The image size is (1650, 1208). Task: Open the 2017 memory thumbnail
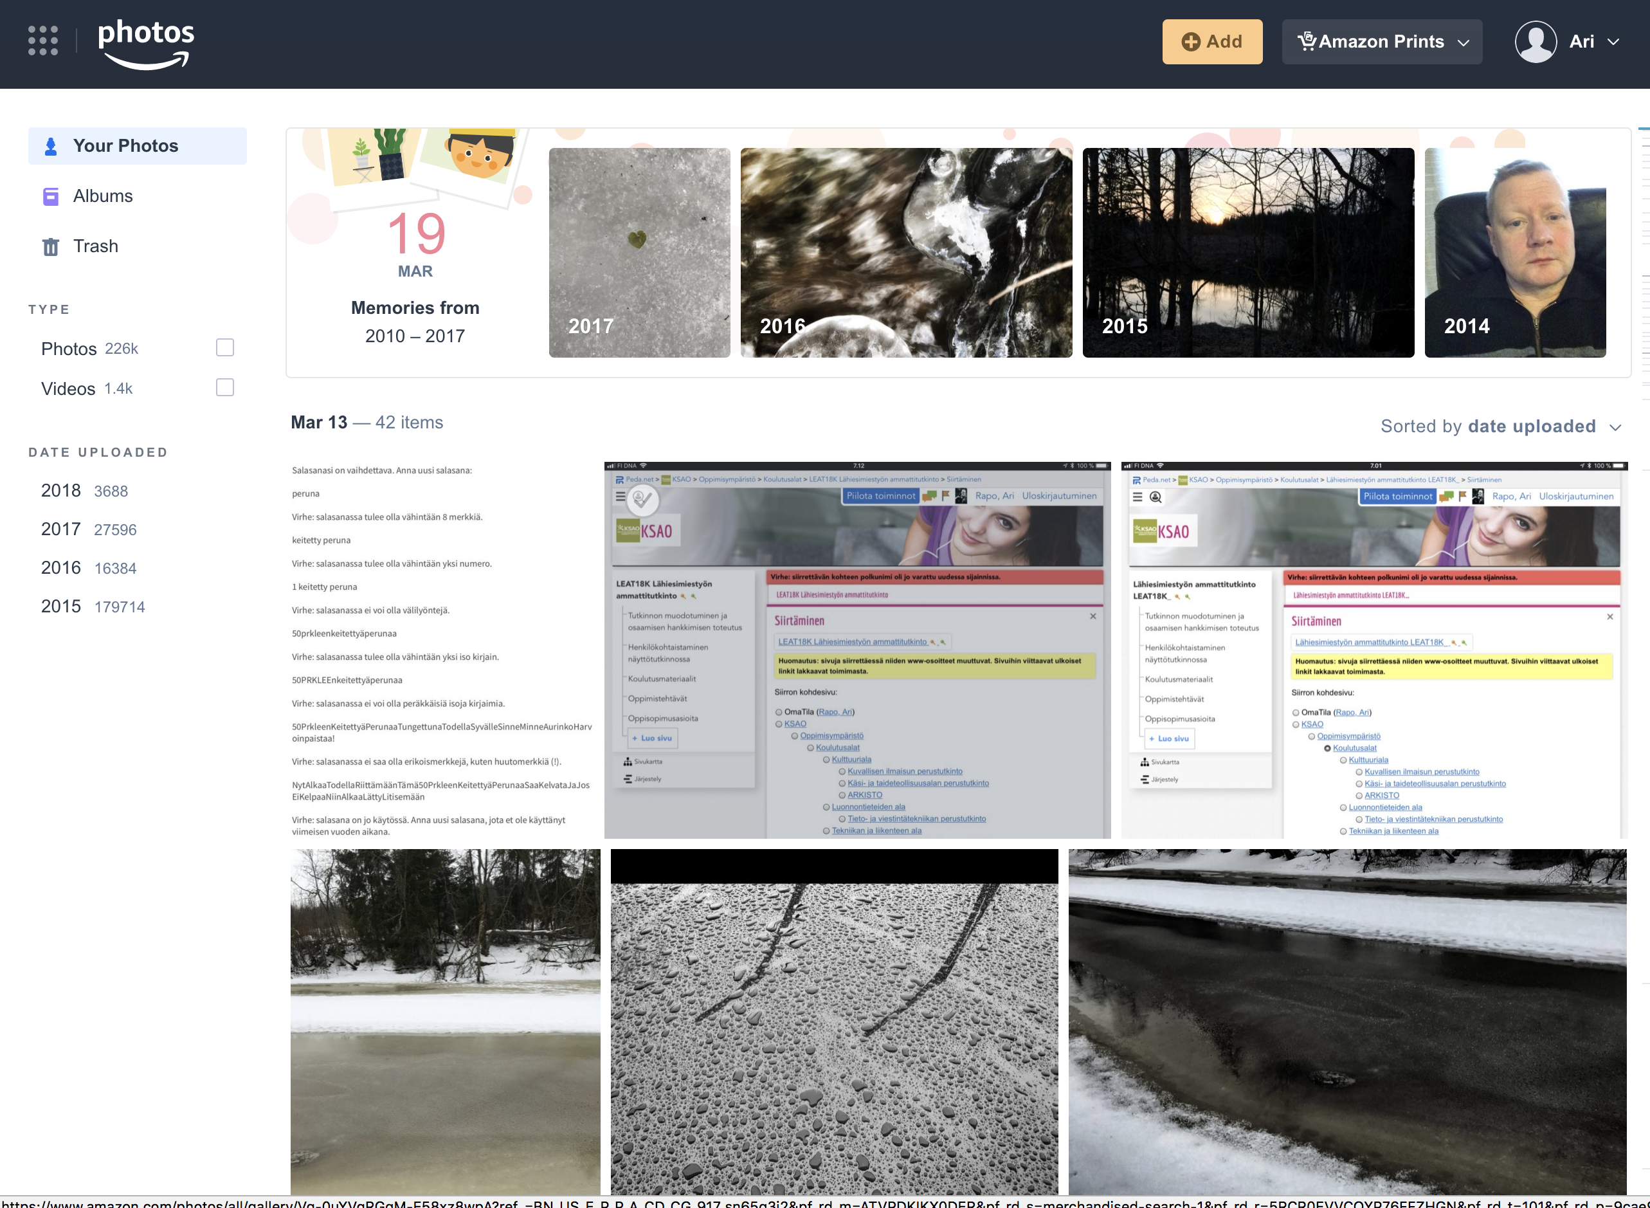(x=639, y=252)
